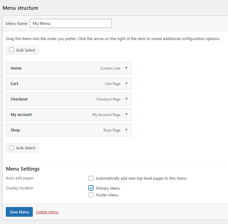
Task: Expand the Home menu item options
Action: click(126, 68)
